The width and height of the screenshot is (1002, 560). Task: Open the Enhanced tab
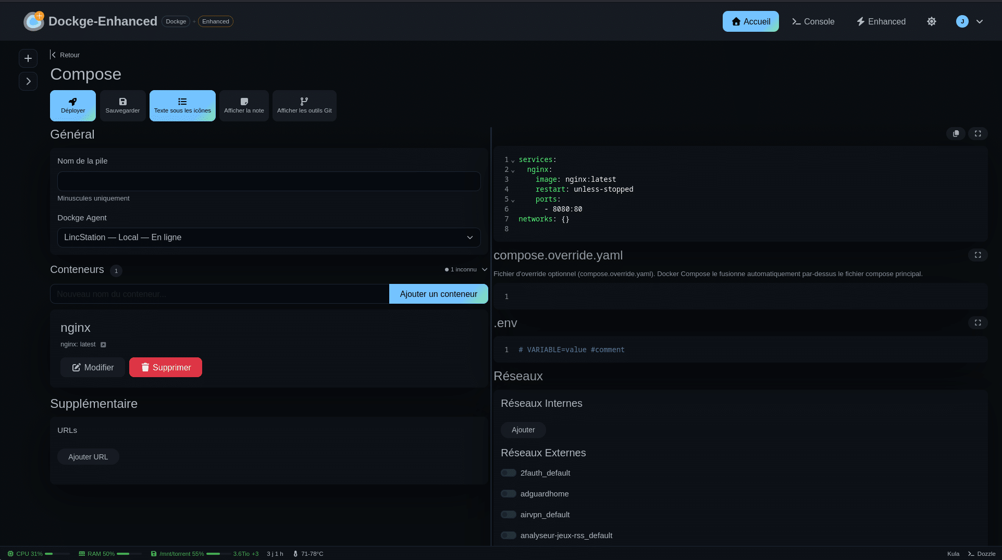pyautogui.click(x=881, y=21)
